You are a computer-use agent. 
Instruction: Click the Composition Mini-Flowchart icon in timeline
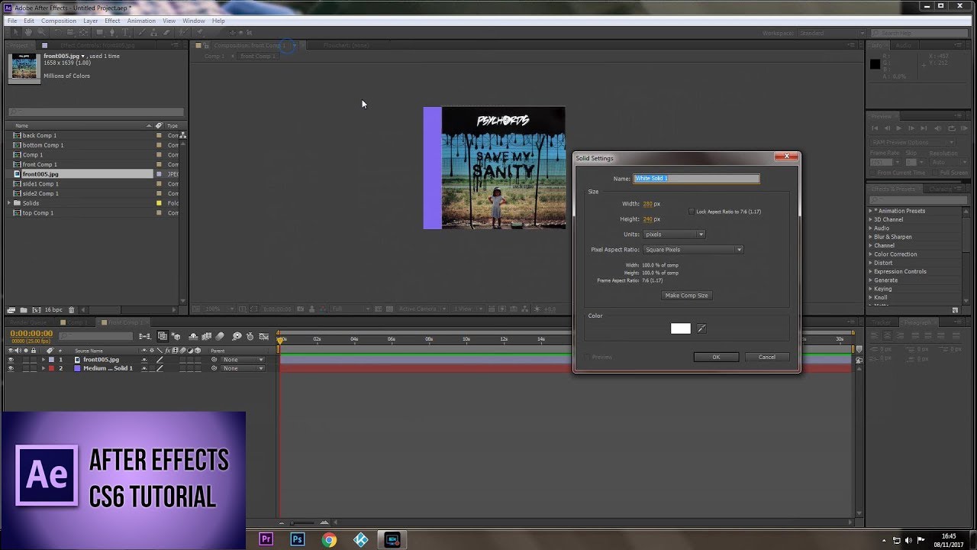coord(145,337)
